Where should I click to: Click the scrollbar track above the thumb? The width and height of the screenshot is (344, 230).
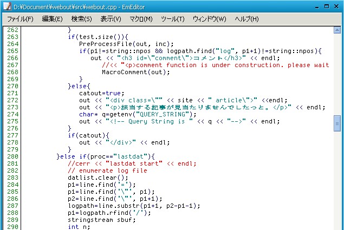[337, 70]
